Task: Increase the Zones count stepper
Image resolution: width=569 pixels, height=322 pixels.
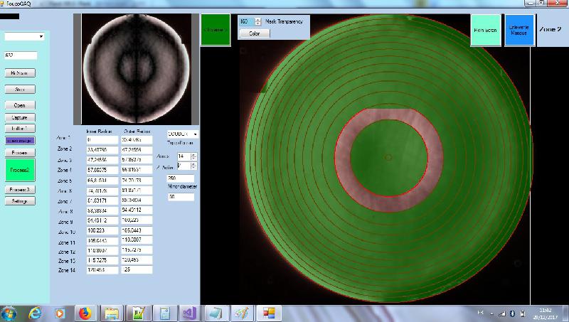Action: [x=193, y=154]
